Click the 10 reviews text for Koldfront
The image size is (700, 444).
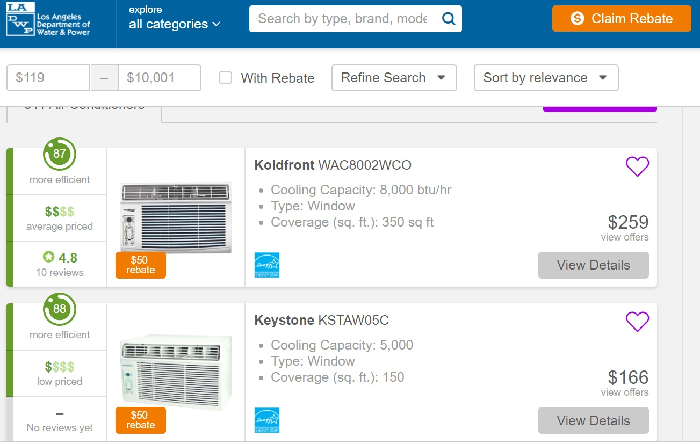tap(60, 273)
